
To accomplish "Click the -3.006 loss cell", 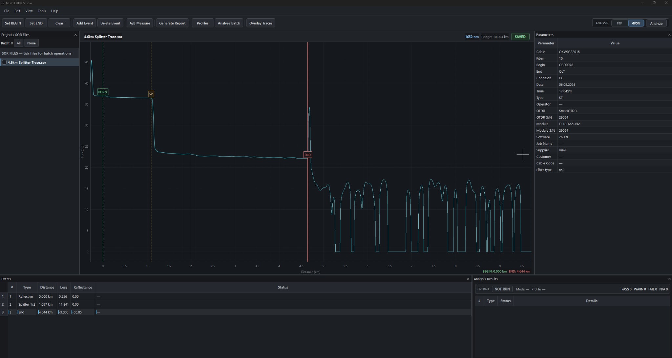I will click(x=64, y=312).
